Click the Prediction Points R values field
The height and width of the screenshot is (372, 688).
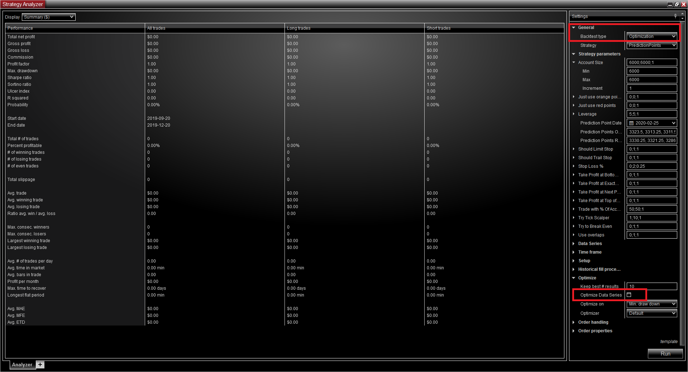652,141
